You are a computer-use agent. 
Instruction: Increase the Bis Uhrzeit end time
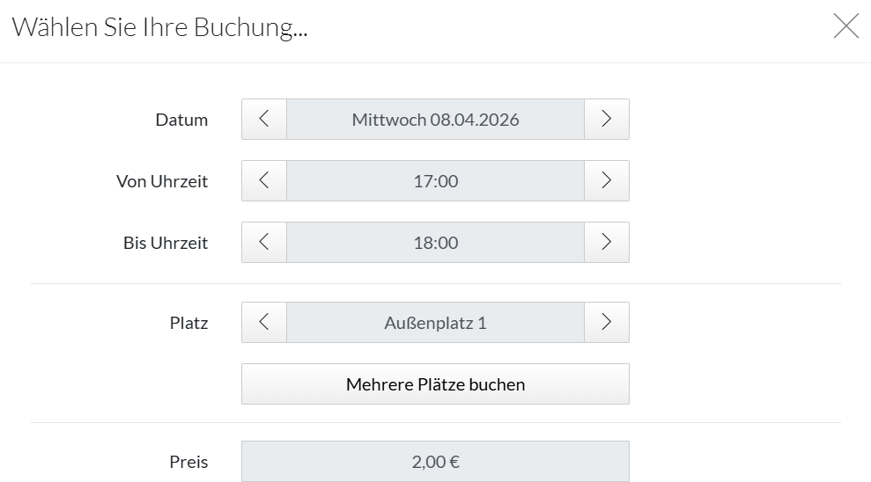pyautogui.click(x=606, y=243)
